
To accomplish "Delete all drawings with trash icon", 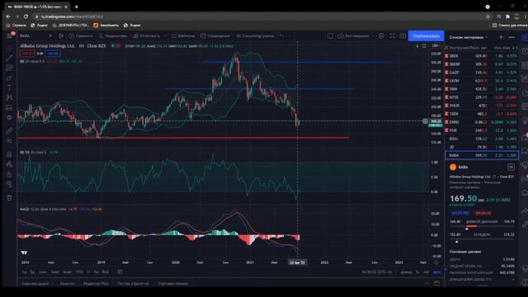I will (9, 198).
